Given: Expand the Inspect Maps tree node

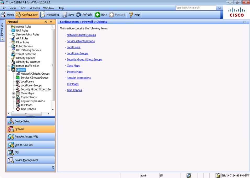Looking at the screenshot, I should (x=14, y=97).
